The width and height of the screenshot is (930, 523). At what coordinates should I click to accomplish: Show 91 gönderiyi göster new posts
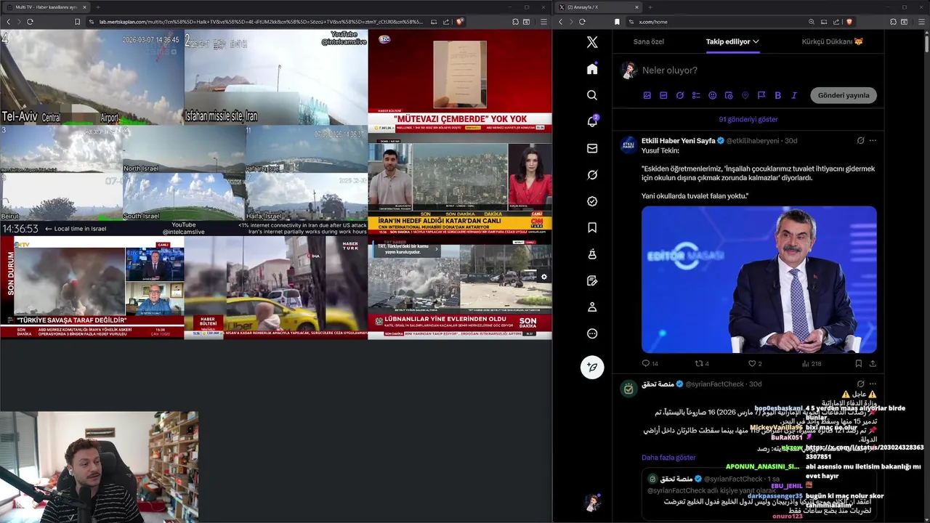[x=748, y=119]
